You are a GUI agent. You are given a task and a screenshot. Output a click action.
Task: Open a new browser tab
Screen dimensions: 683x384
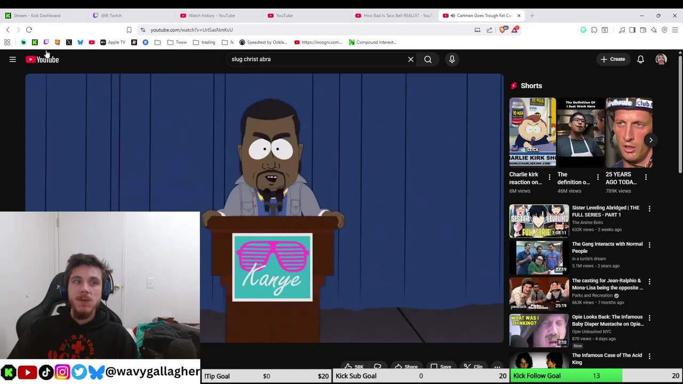click(x=532, y=15)
